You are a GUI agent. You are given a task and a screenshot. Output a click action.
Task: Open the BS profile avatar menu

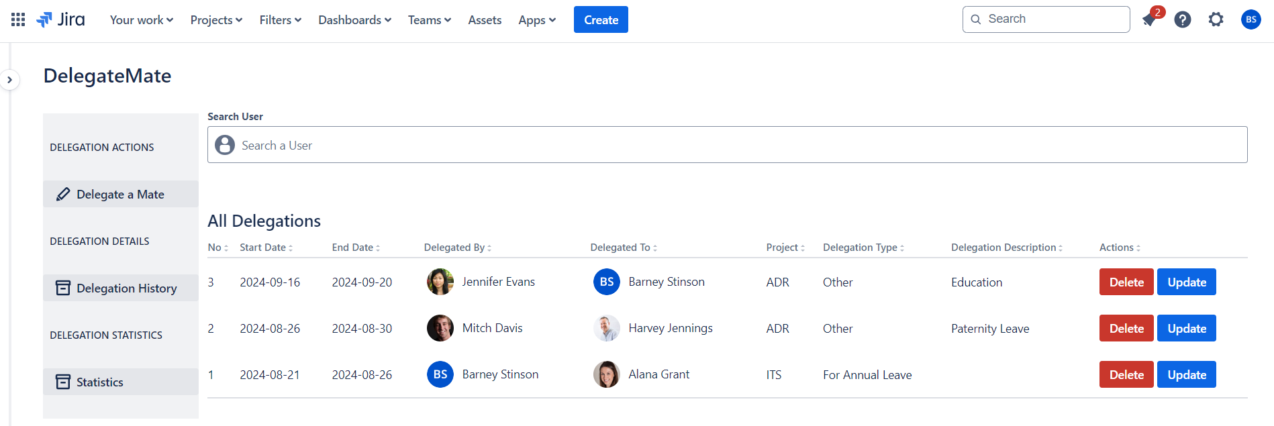click(1251, 19)
